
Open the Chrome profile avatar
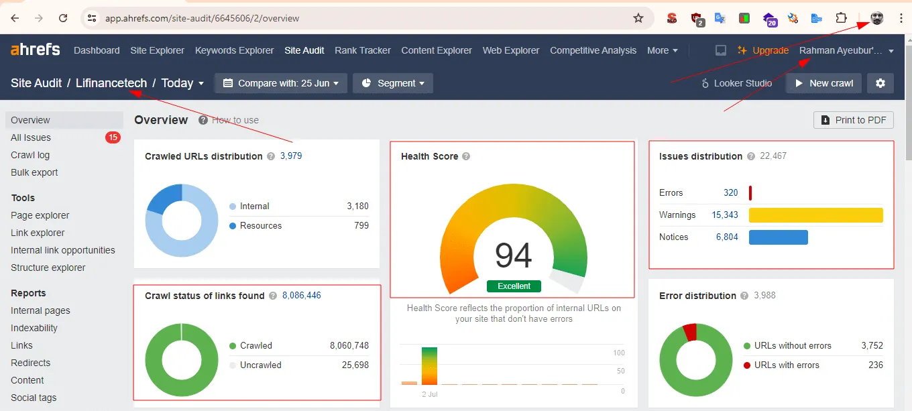(x=877, y=18)
